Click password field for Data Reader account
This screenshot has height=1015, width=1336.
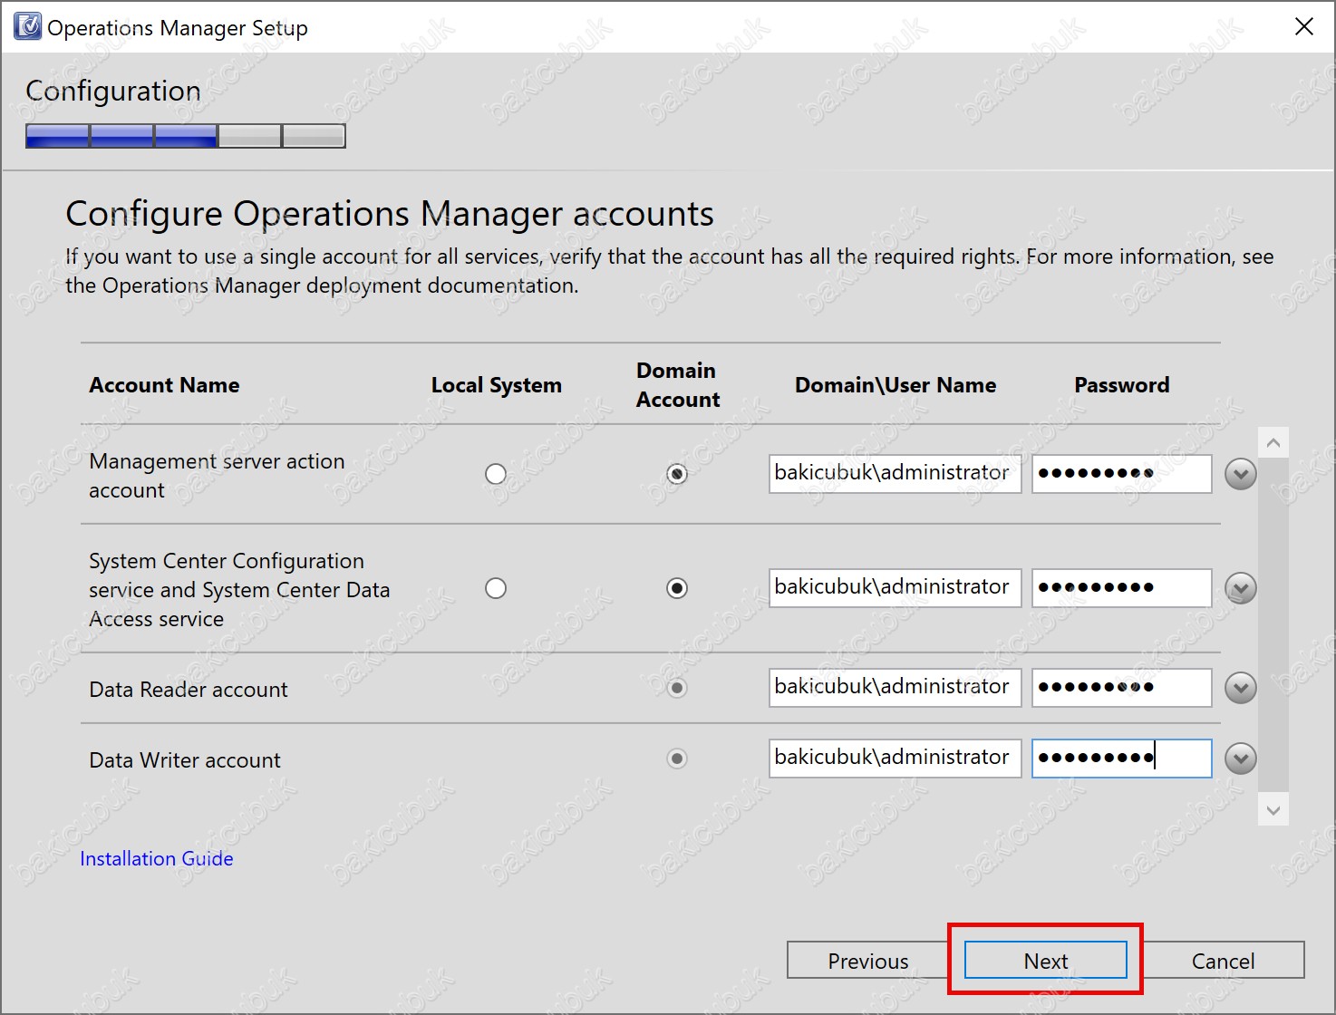1122,688
